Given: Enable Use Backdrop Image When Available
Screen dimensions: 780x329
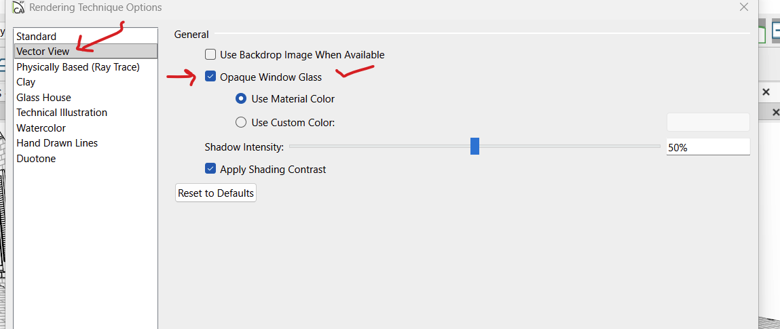Looking at the screenshot, I should 211,55.
